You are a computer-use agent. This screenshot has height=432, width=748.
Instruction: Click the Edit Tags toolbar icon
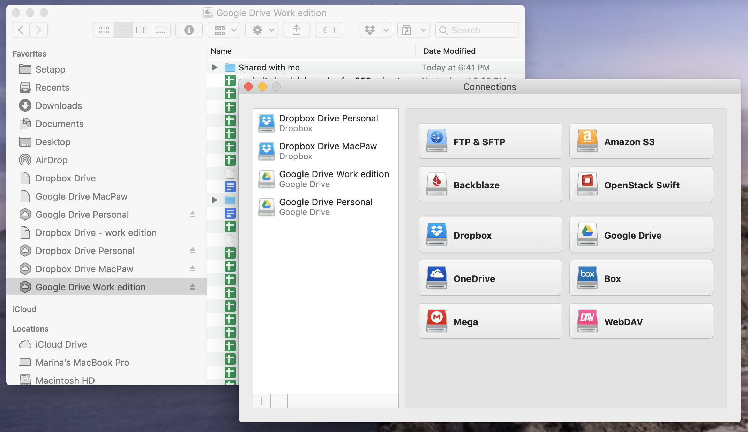click(x=329, y=30)
